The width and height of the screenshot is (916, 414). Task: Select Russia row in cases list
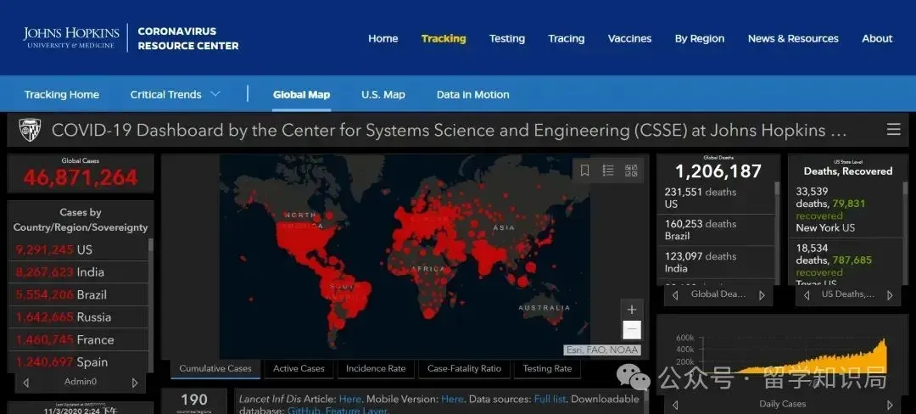click(78, 317)
